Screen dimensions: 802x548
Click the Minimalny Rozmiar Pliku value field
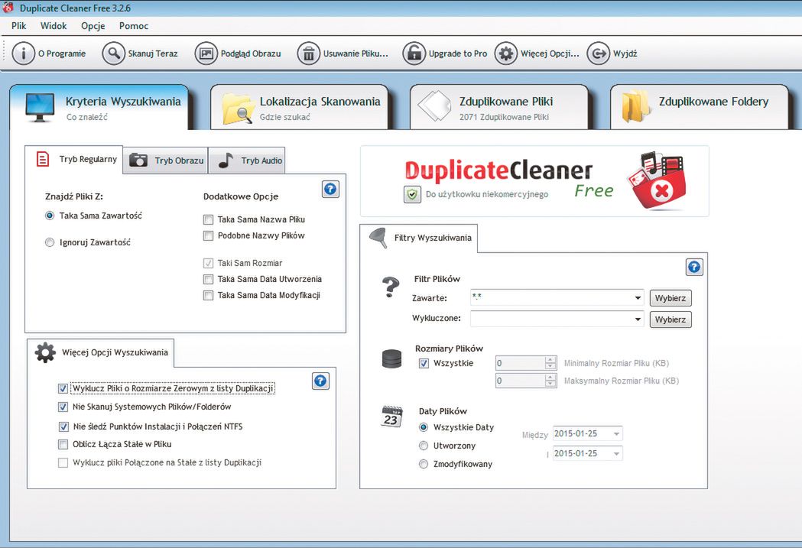pos(520,364)
